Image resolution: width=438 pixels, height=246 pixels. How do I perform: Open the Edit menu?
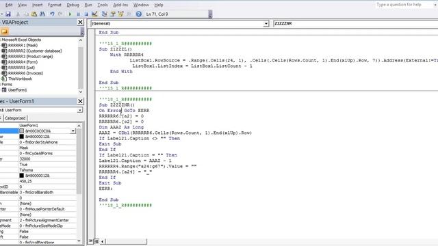(9, 5)
